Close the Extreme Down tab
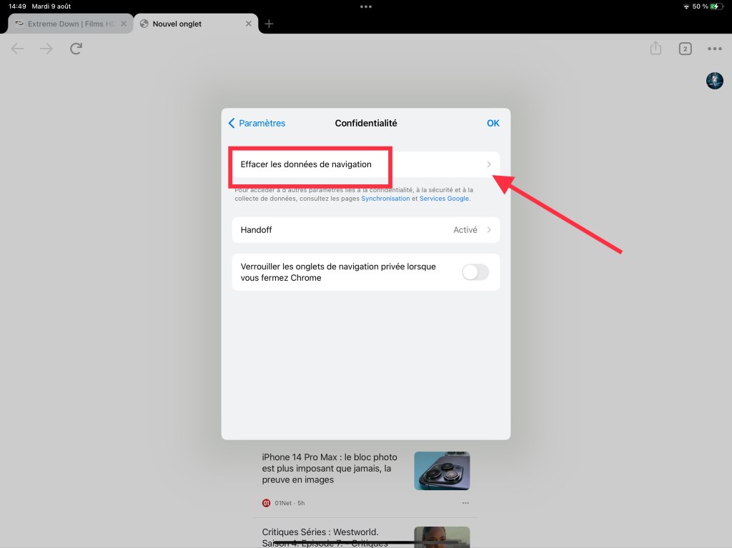 124,24
